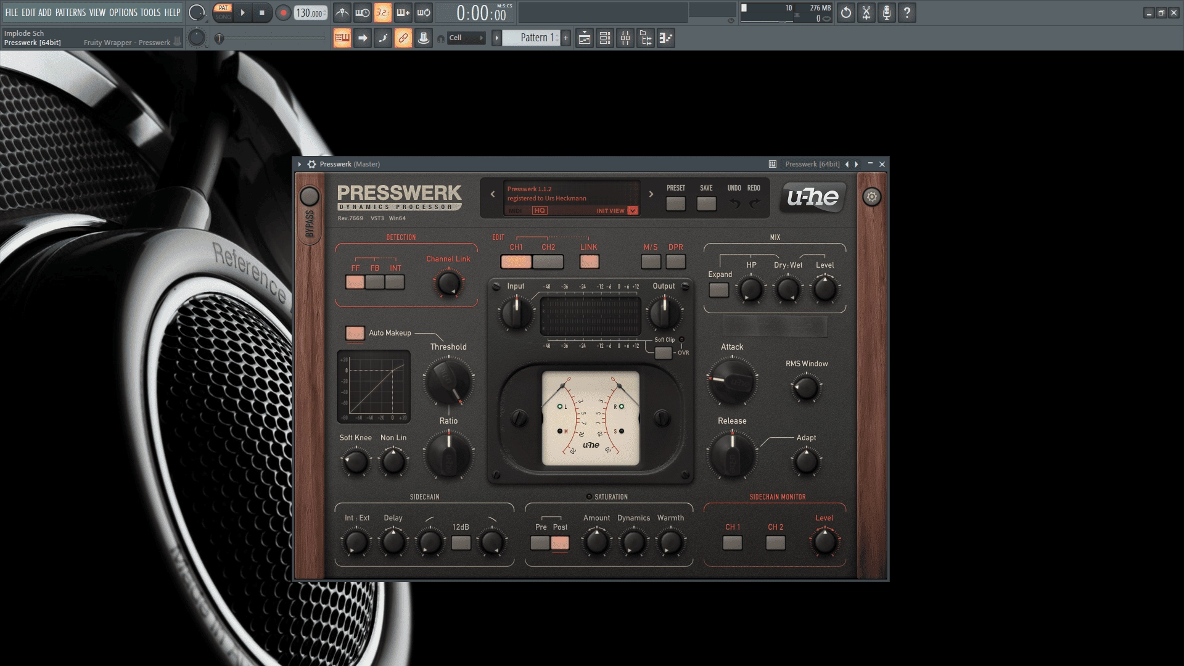Open the OPTIONS menu
The height and width of the screenshot is (666, 1184).
tap(123, 12)
